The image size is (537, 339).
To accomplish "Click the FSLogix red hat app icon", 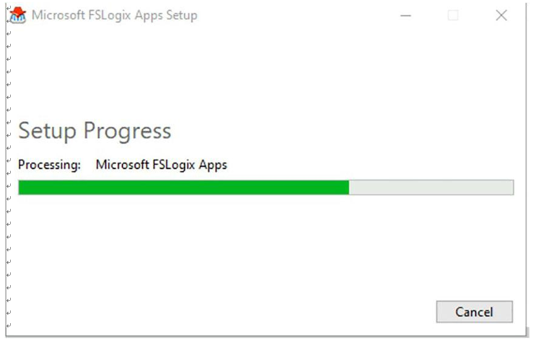I will (x=18, y=15).
